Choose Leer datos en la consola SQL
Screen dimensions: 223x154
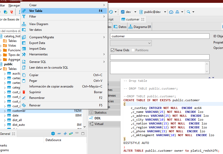[x=64, y=68]
